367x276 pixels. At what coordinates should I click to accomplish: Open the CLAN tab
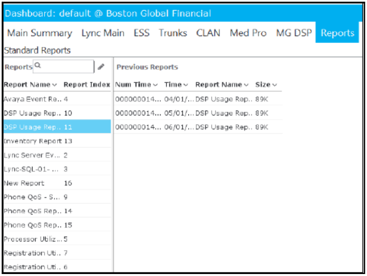click(208, 33)
